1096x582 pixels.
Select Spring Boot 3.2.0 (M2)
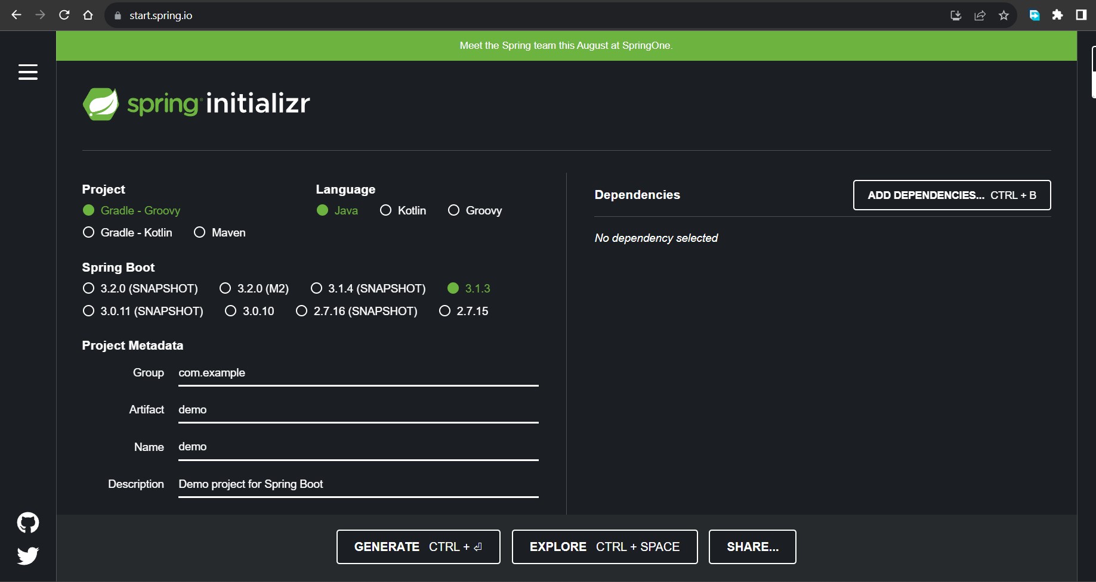point(254,288)
